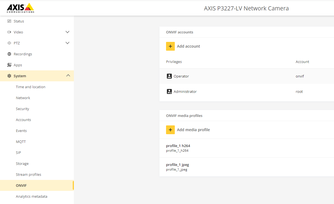Click the Apps puzzle piece icon

9,65
